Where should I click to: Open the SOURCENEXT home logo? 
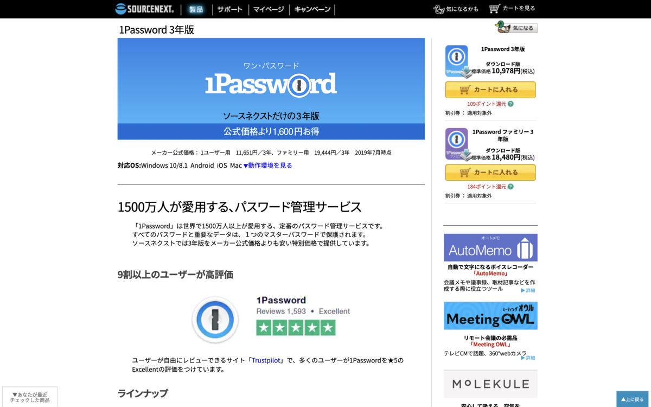coord(144,9)
